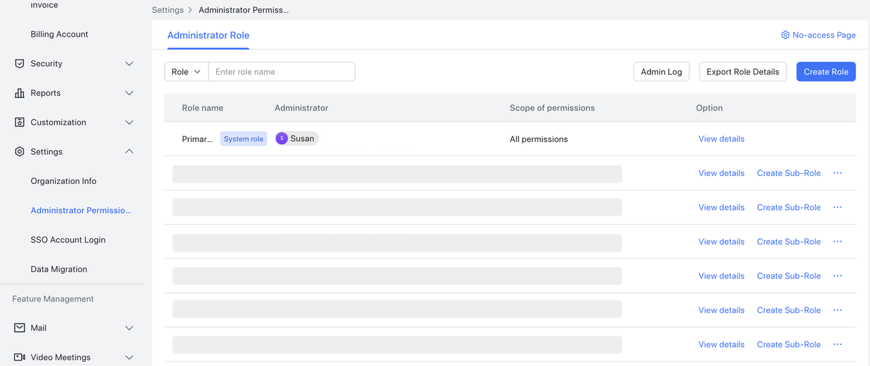The image size is (870, 366).
Task: Collapse the Settings section chevron
Action: point(129,152)
